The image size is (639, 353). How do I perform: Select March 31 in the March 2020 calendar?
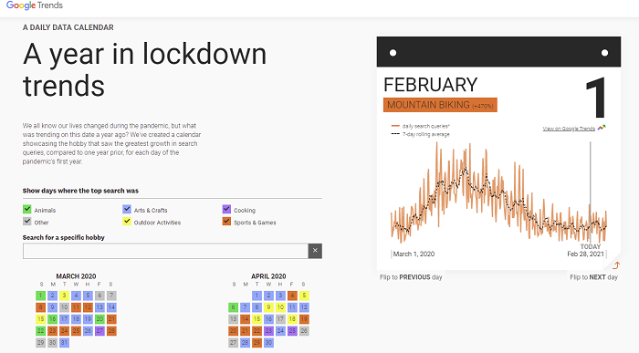(x=64, y=343)
